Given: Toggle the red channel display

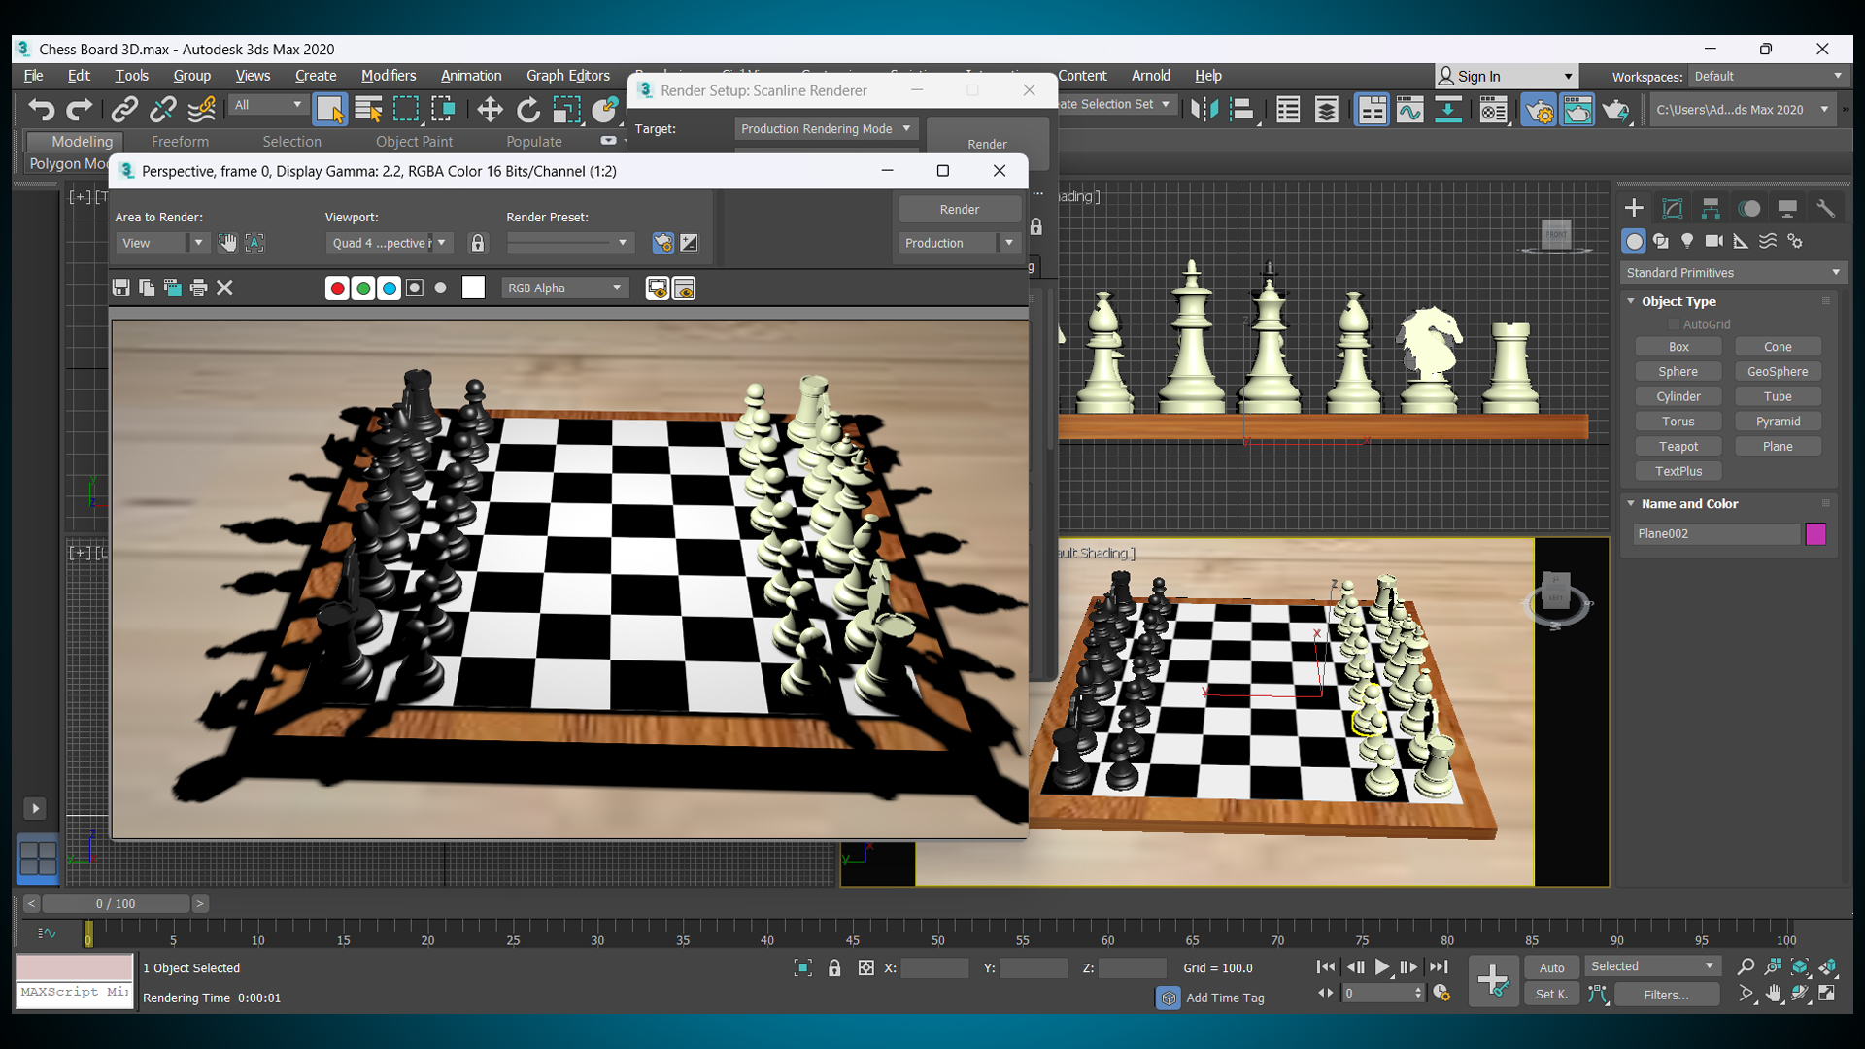Looking at the screenshot, I should coord(337,288).
